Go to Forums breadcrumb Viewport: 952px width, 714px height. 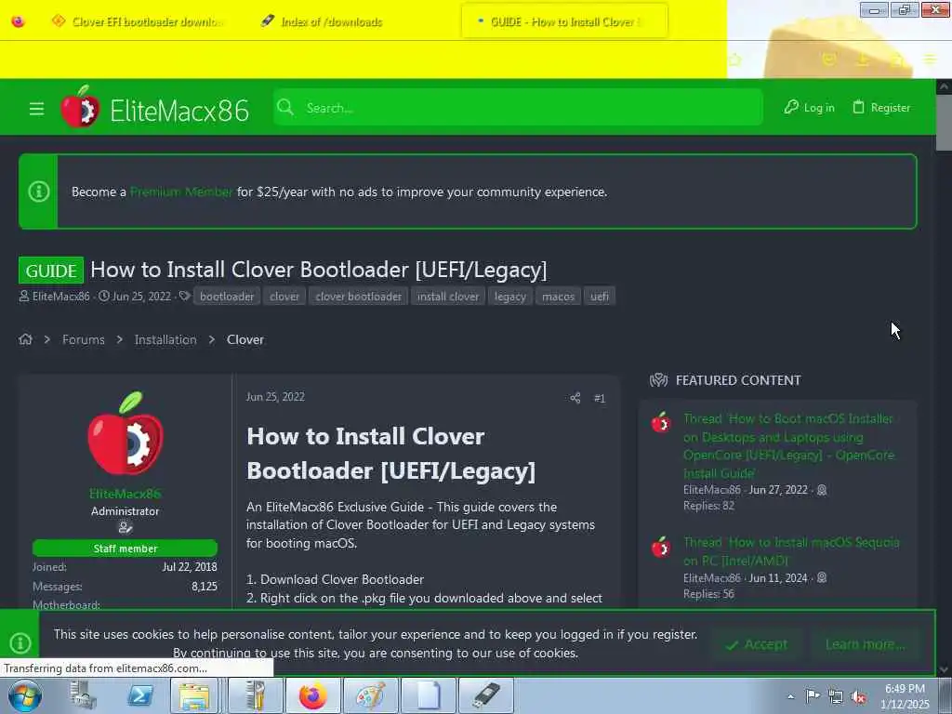pos(83,339)
